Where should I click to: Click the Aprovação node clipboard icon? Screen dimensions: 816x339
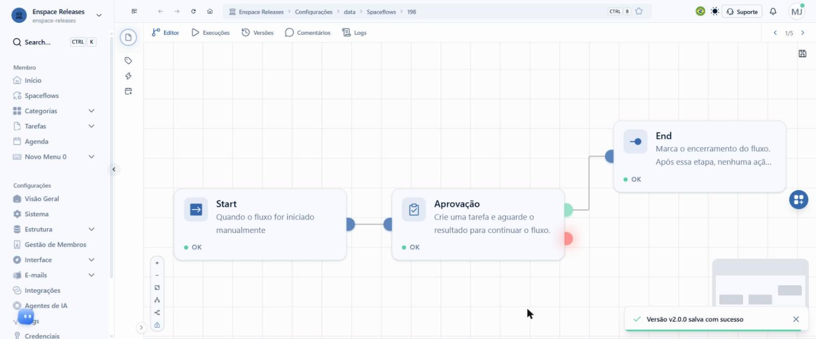point(414,210)
